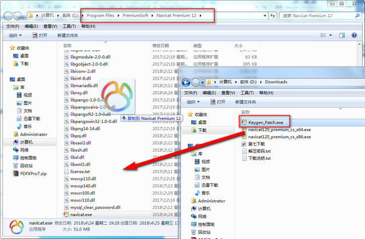
Task: Select libxml2.dll file
Action: 77,164
